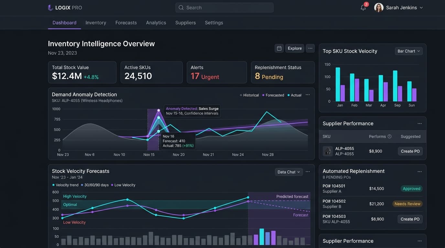Click the Optimal band label
The height and width of the screenshot is (248, 445).
pos(70,204)
